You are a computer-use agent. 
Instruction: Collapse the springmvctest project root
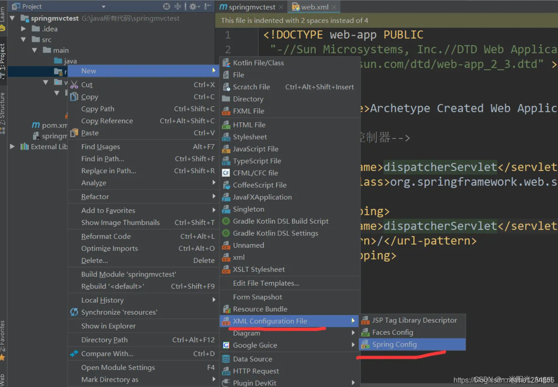pyautogui.click(x=12, y=18)
